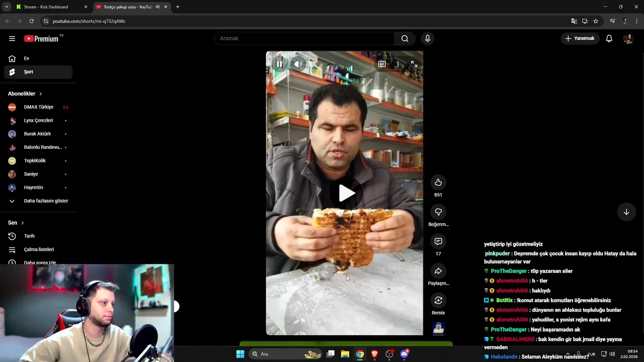Viewport: 644px width, 362px height.
Task: Open Burak Aktürk subscription channel
Action: (x=38, y=134)
